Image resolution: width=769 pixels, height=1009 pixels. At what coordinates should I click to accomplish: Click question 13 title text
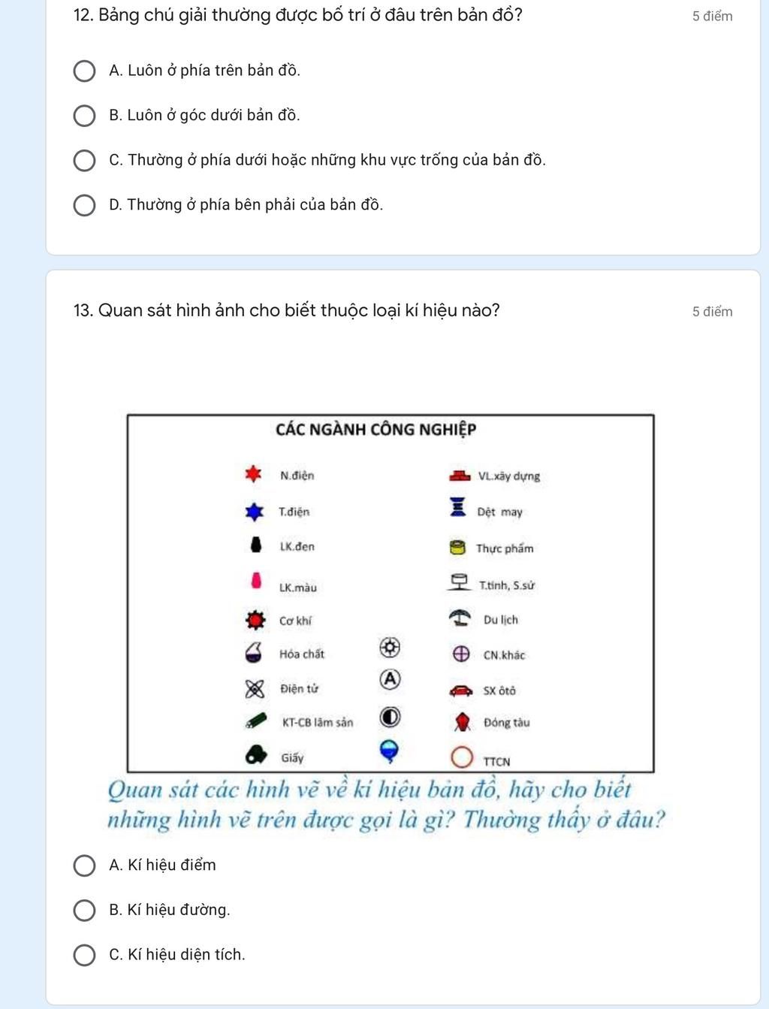(x=287, y=310)
